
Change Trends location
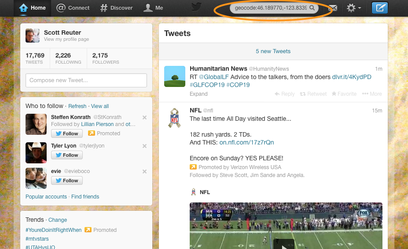58,220
